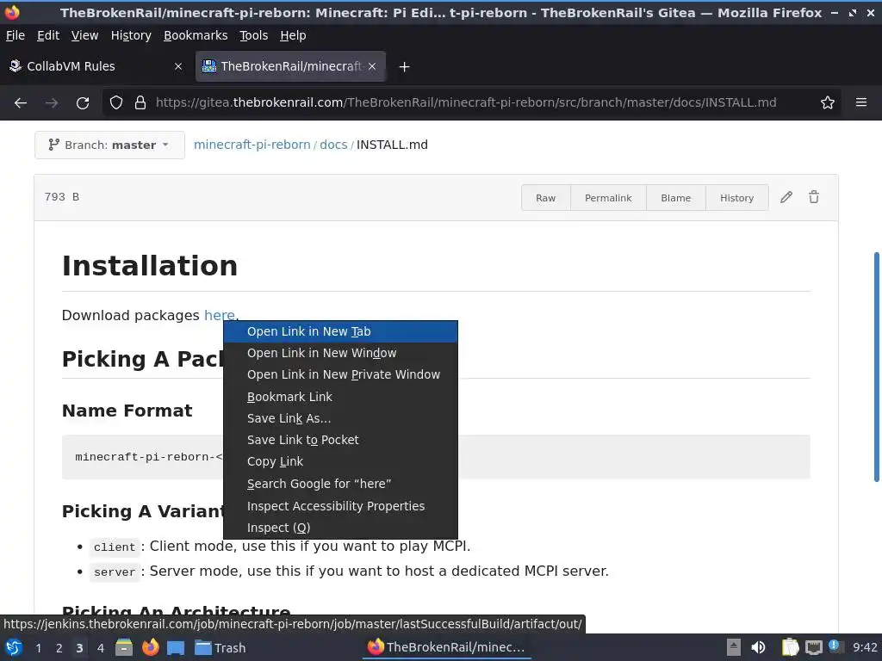Open the update notifier tray icon

[834, 646]
